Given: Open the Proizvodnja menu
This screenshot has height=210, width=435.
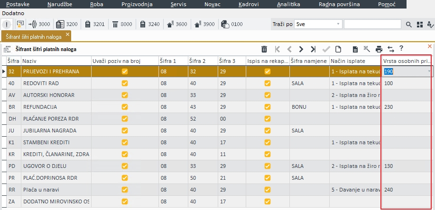Looking at the screenshot, I should (137, 4).
